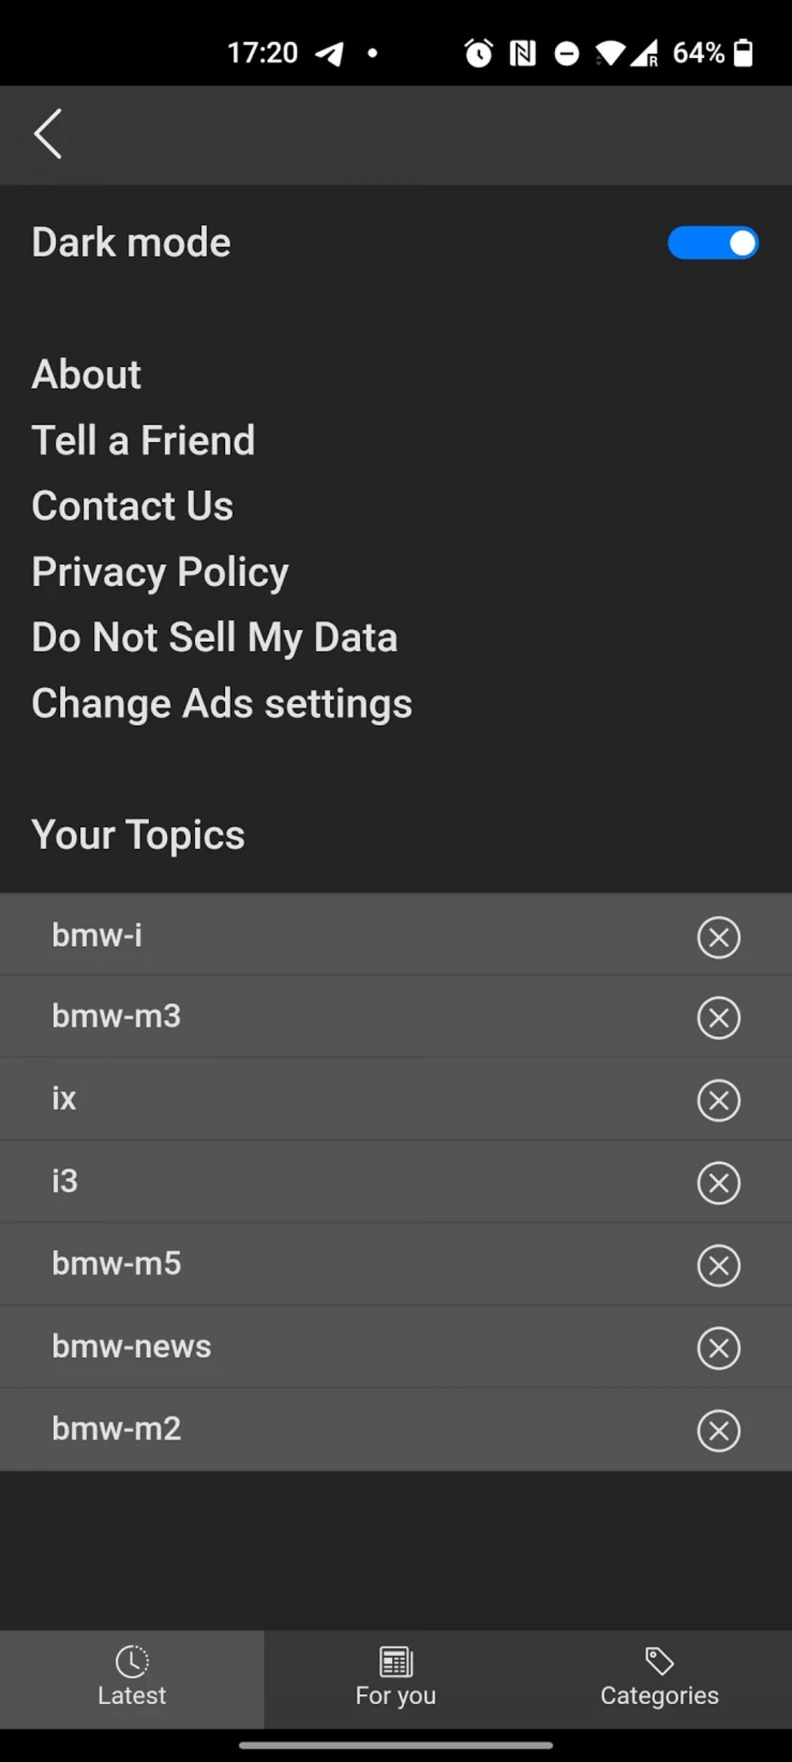Switch to the Latest tab
This screenshot has width=792, height=1762.
pos(131,1678)
